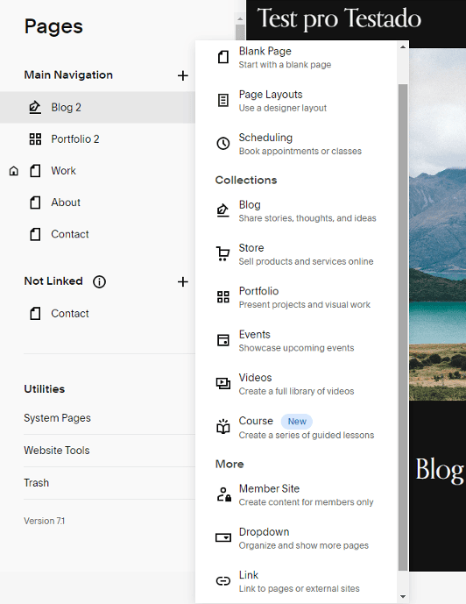The image size is (466, 604).
Task: Add a Link to navigation
Action: 296,581
